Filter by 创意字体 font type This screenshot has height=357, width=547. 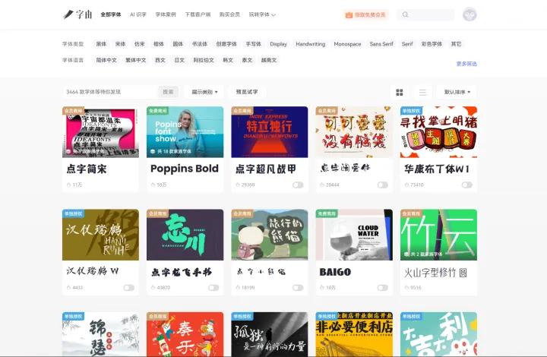point(226,44)
